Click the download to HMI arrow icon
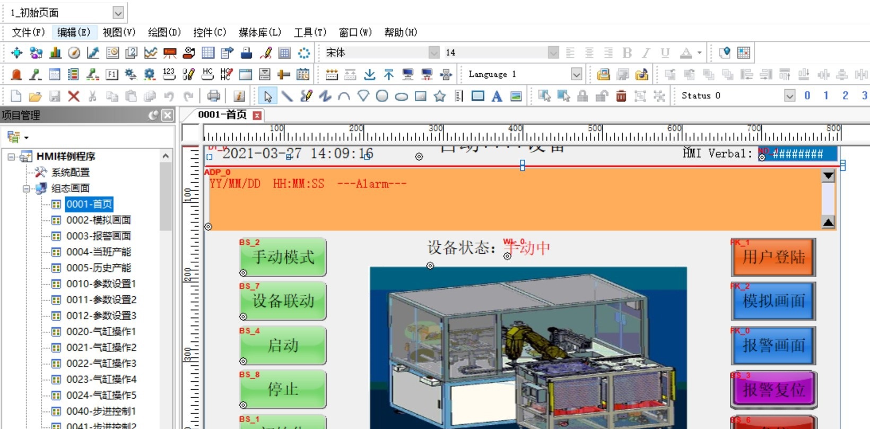The image size is (870, 429). point(370,74)
